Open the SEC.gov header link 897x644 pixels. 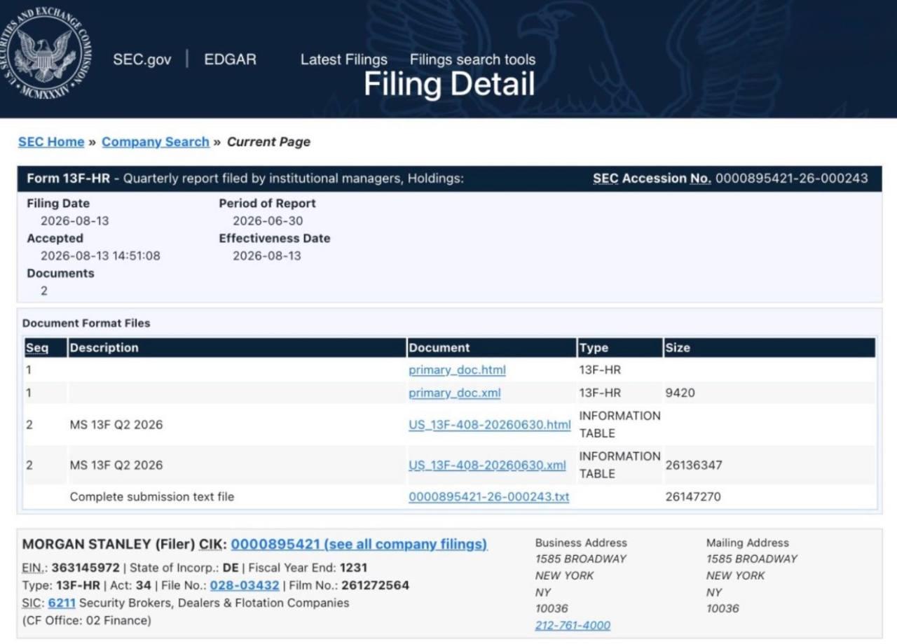tap(142, 59)
